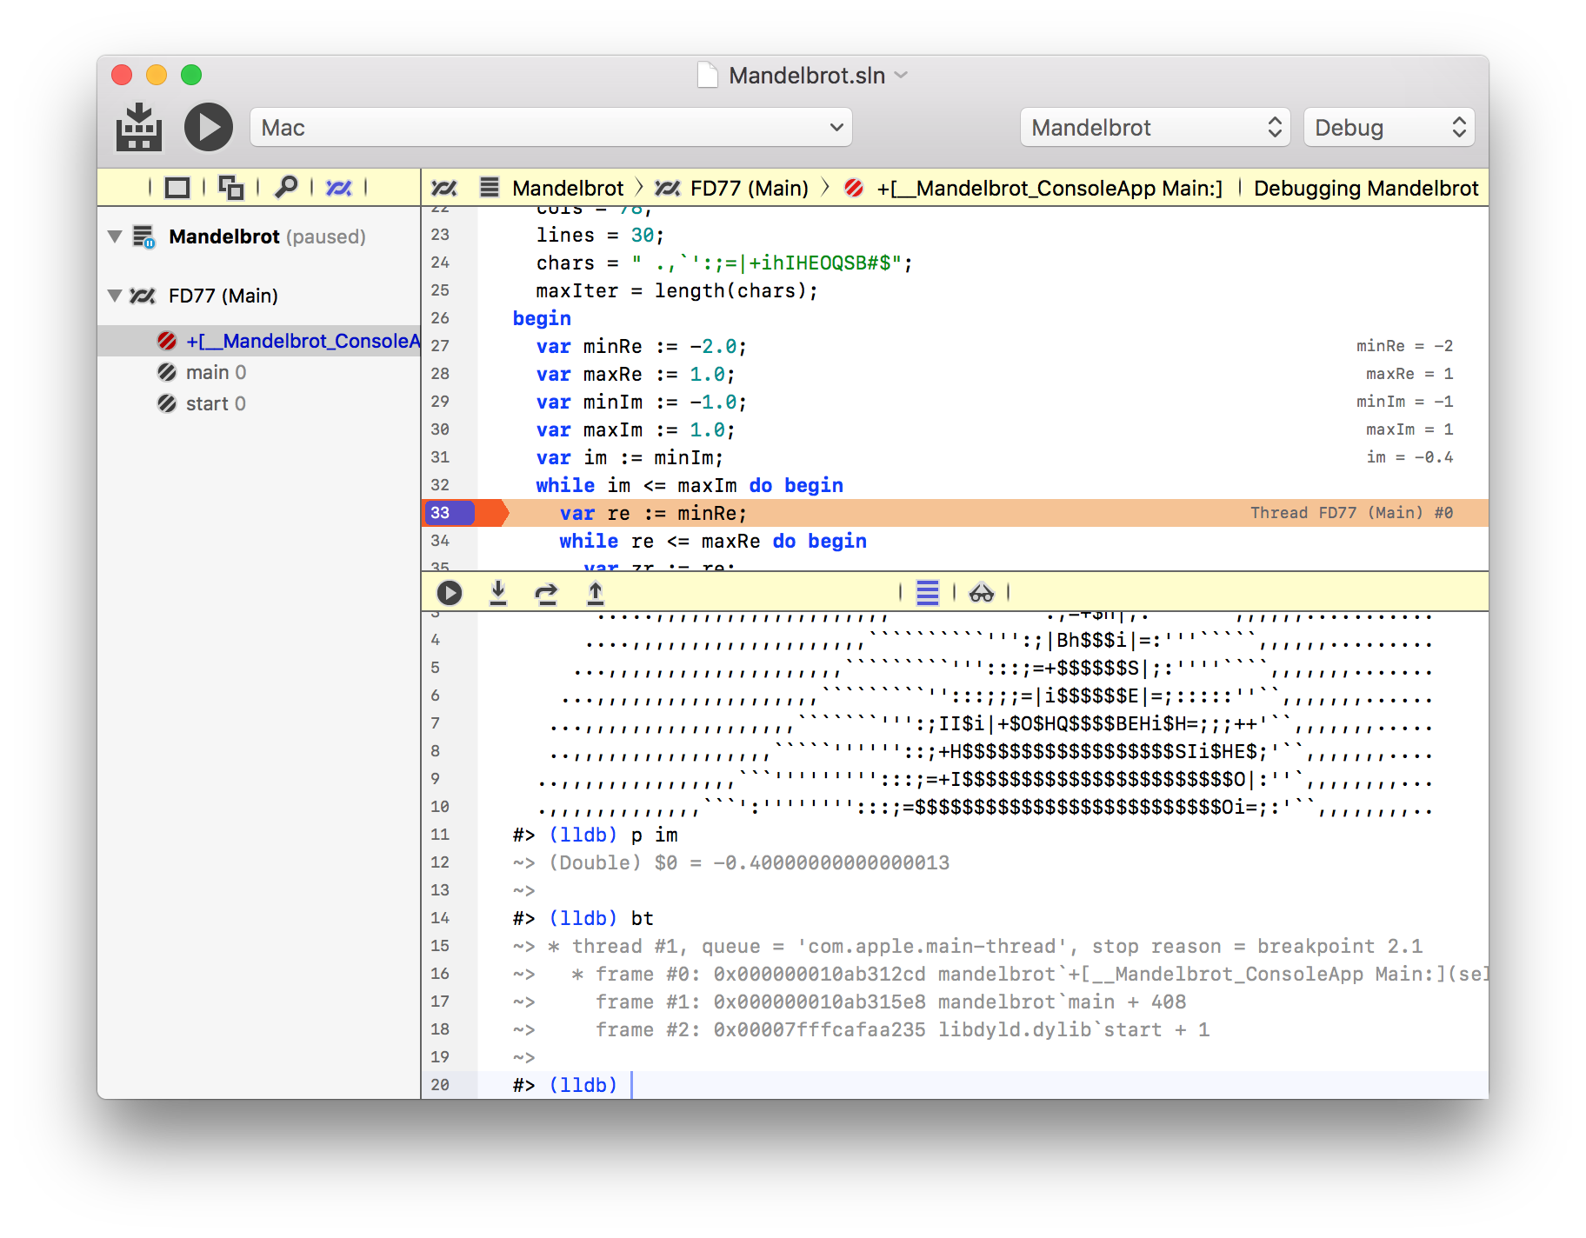Screen dimensions: 1586x1238
Task: Click the document icon next to Mandelbrot.sln title
Action: point(708,75)
